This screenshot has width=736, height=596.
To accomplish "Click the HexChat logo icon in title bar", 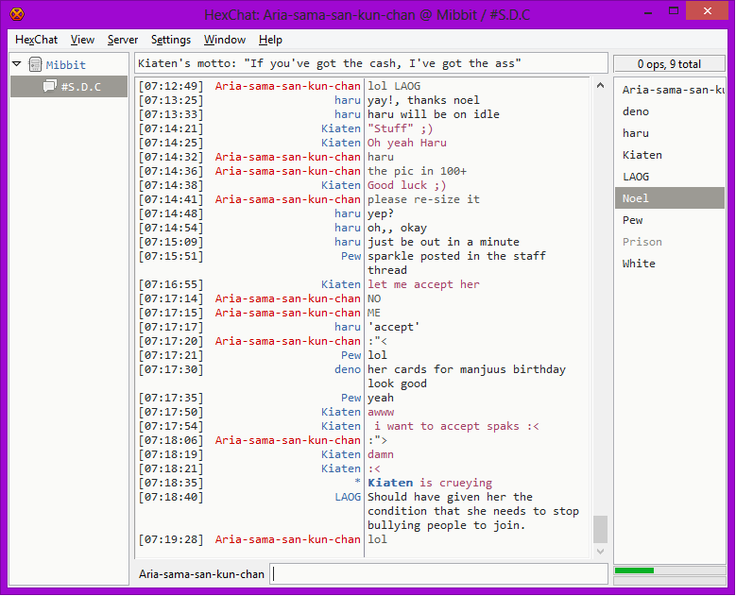I will tap(16, 14).
